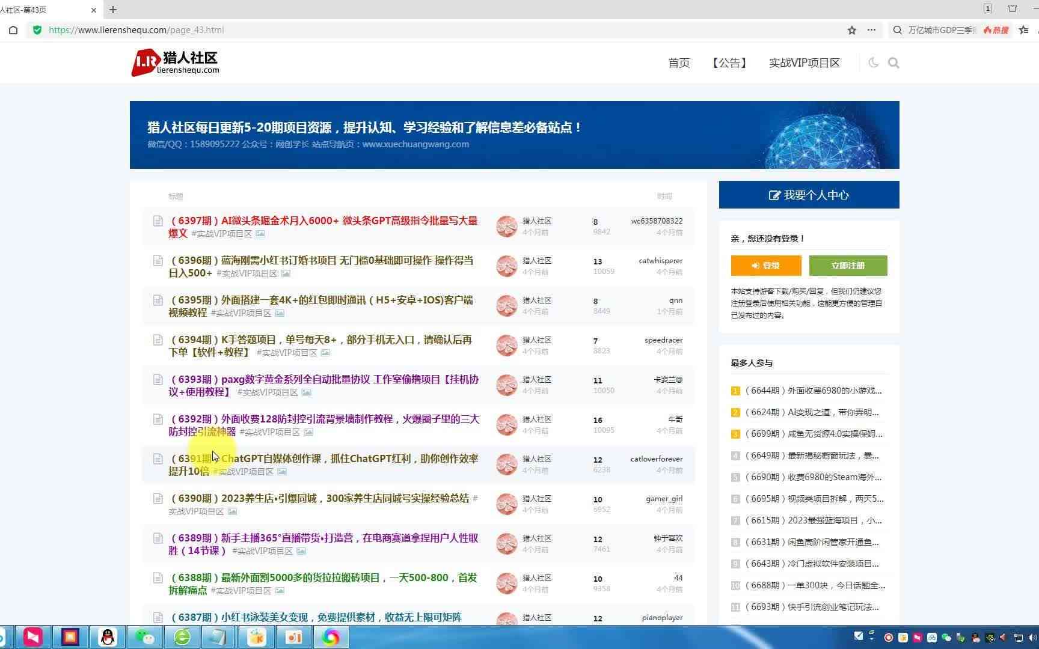Viewport: 1039px width, 649px height.
Task: Open the green 360 browser taskbar icon
Action: [182, 637]
